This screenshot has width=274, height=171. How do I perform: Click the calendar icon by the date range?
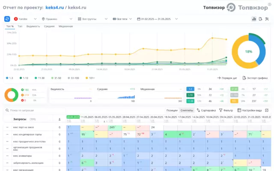click(139, 19)
